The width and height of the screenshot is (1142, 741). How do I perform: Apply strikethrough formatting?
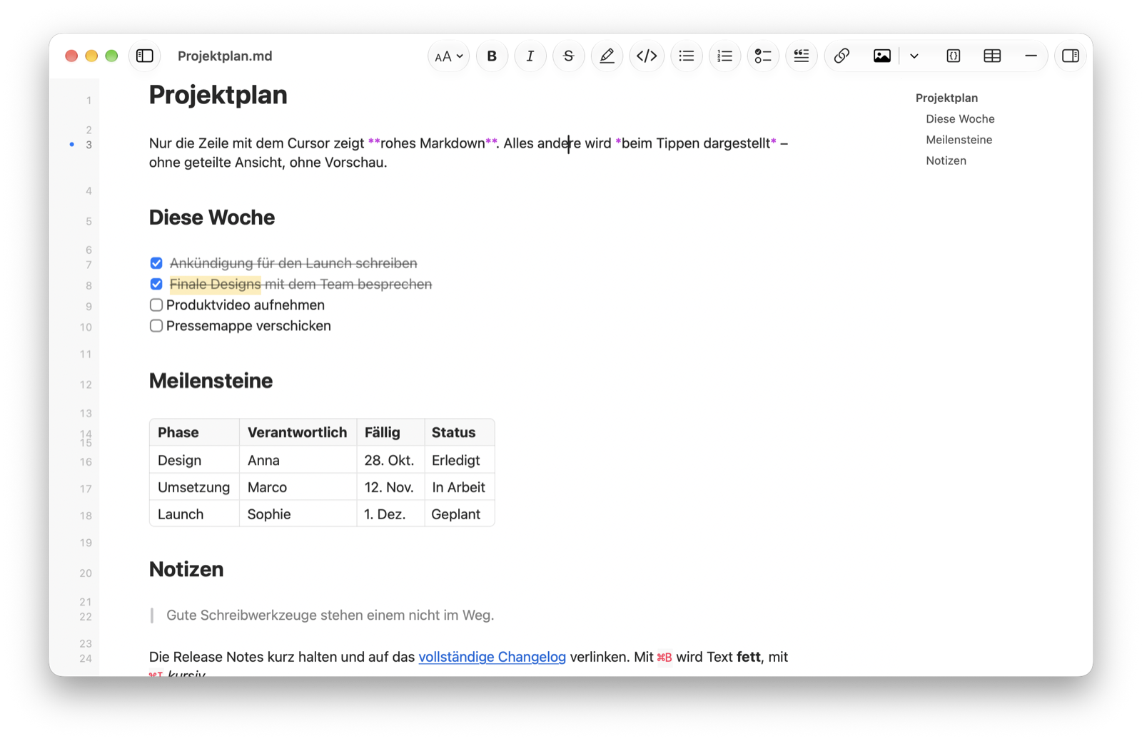[x=569, y=56]
